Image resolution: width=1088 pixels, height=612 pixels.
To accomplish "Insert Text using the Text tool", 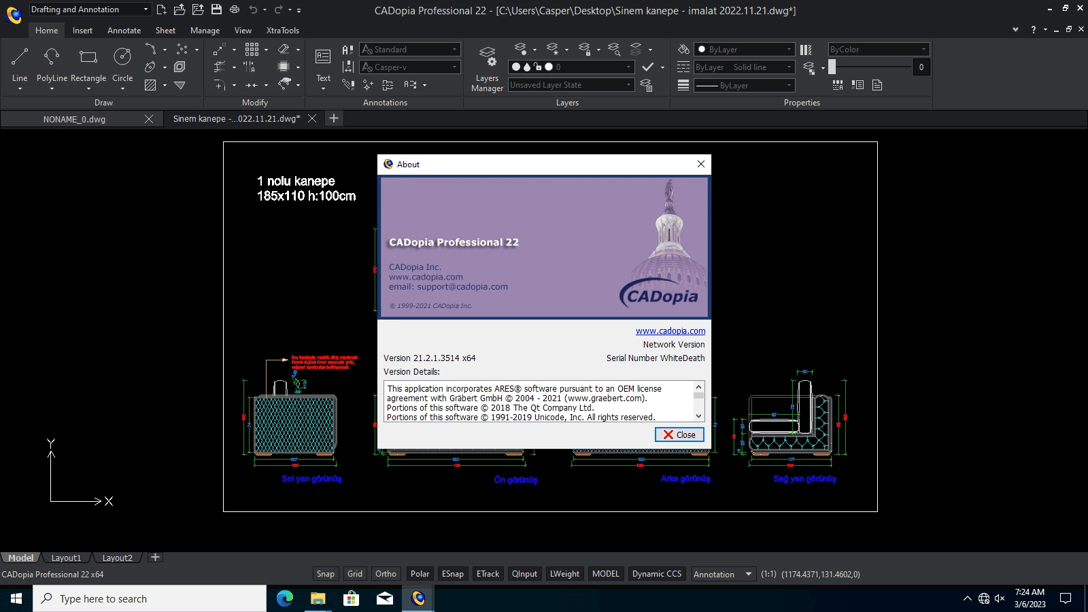I will coord(323,65).
